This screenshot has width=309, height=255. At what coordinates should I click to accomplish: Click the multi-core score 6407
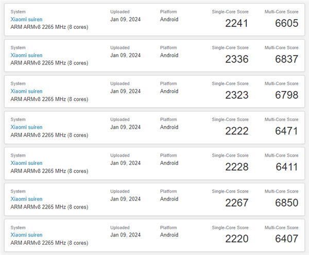(x=287, y=239)
